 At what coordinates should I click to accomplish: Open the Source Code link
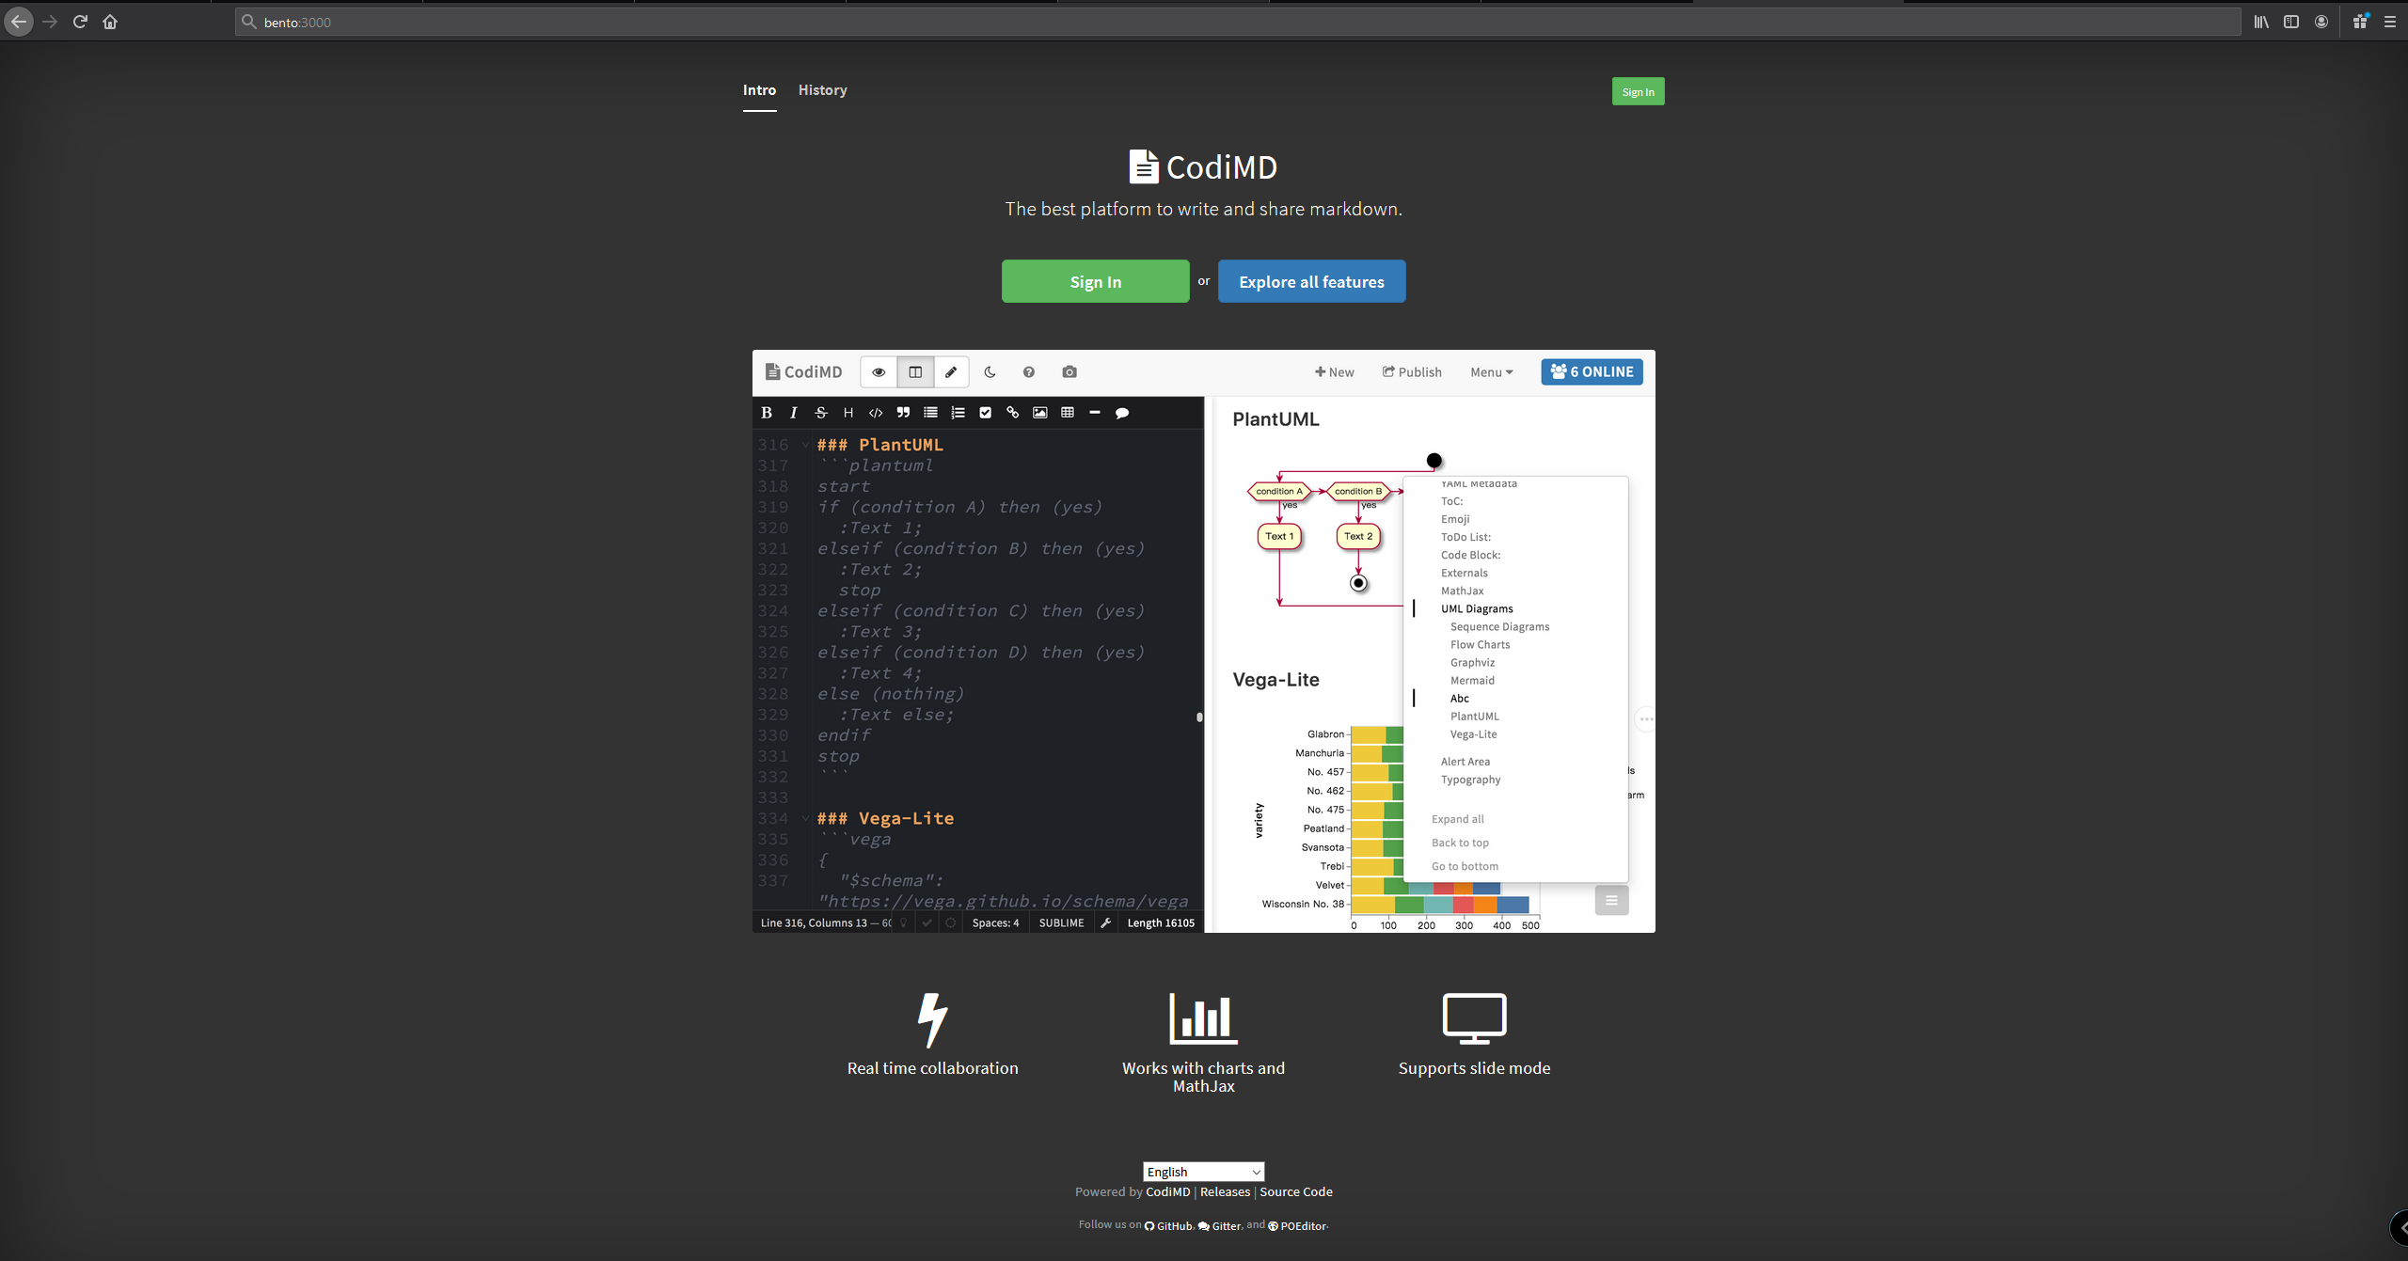click(1295, 1192)
